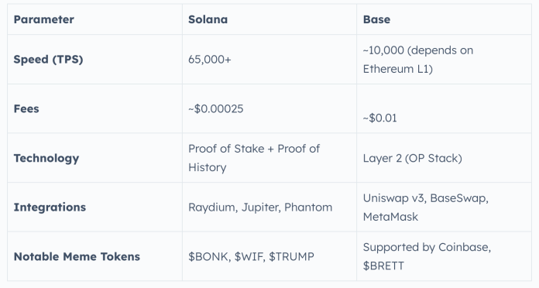Click the Supported by Coinbase, $BRETT cell
The height and width of the screenshot is (288, 539).
click(x=427, y=256)
